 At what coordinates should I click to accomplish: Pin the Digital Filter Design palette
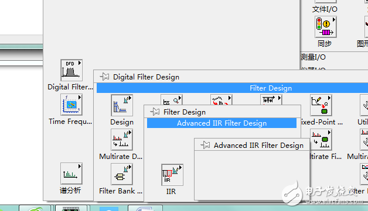[x=104, y=77]
